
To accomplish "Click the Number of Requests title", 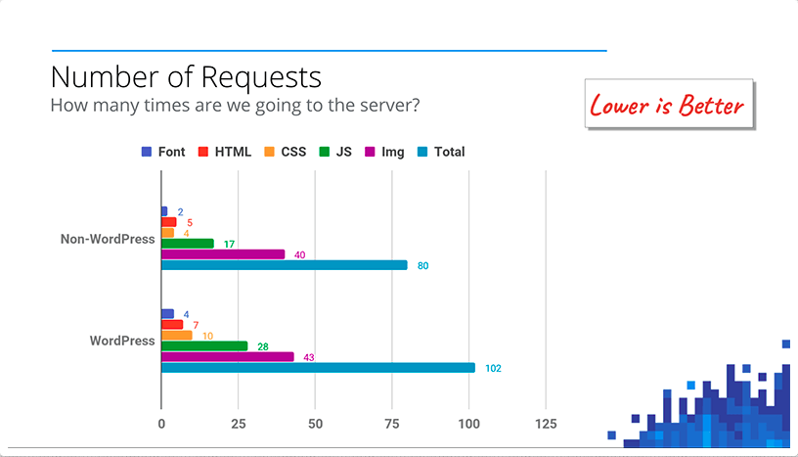I will click(186, 77).
